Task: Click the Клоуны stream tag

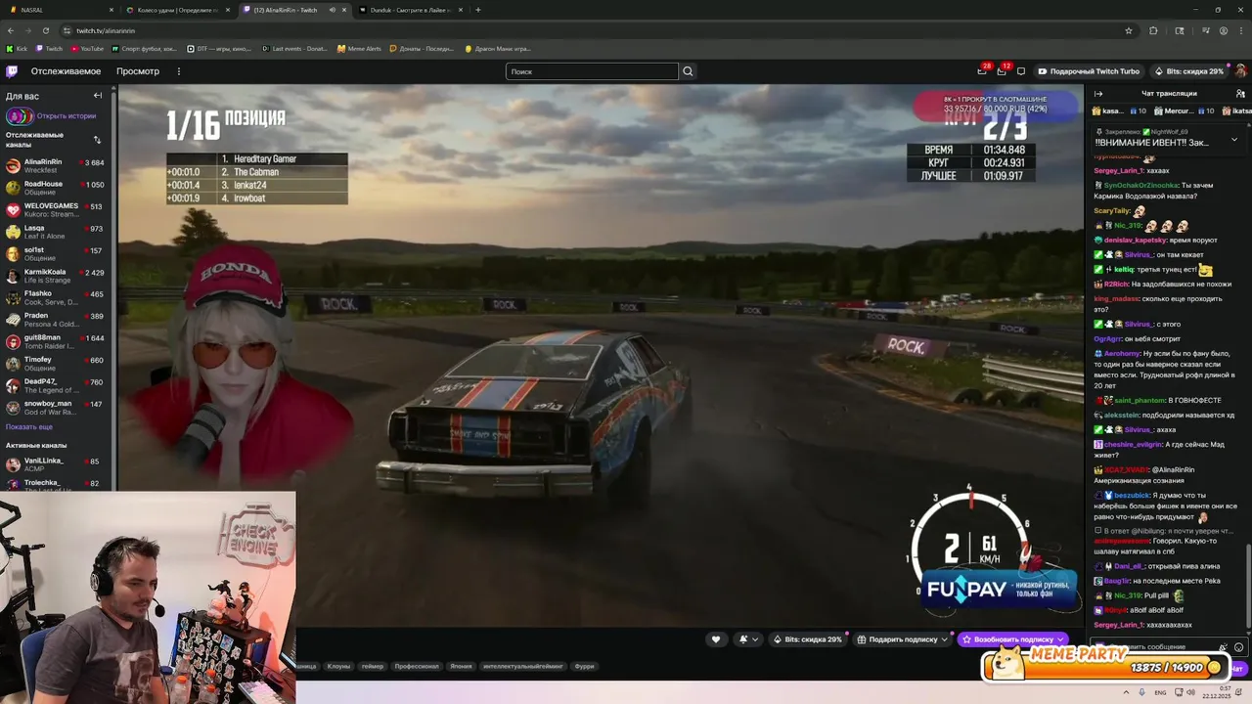Action: pyautogui.click(x=338, y=666)
